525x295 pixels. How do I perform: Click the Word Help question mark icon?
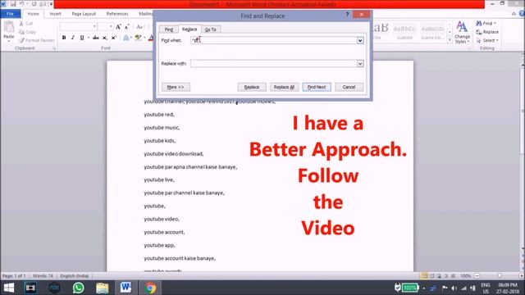pos(522,14)
